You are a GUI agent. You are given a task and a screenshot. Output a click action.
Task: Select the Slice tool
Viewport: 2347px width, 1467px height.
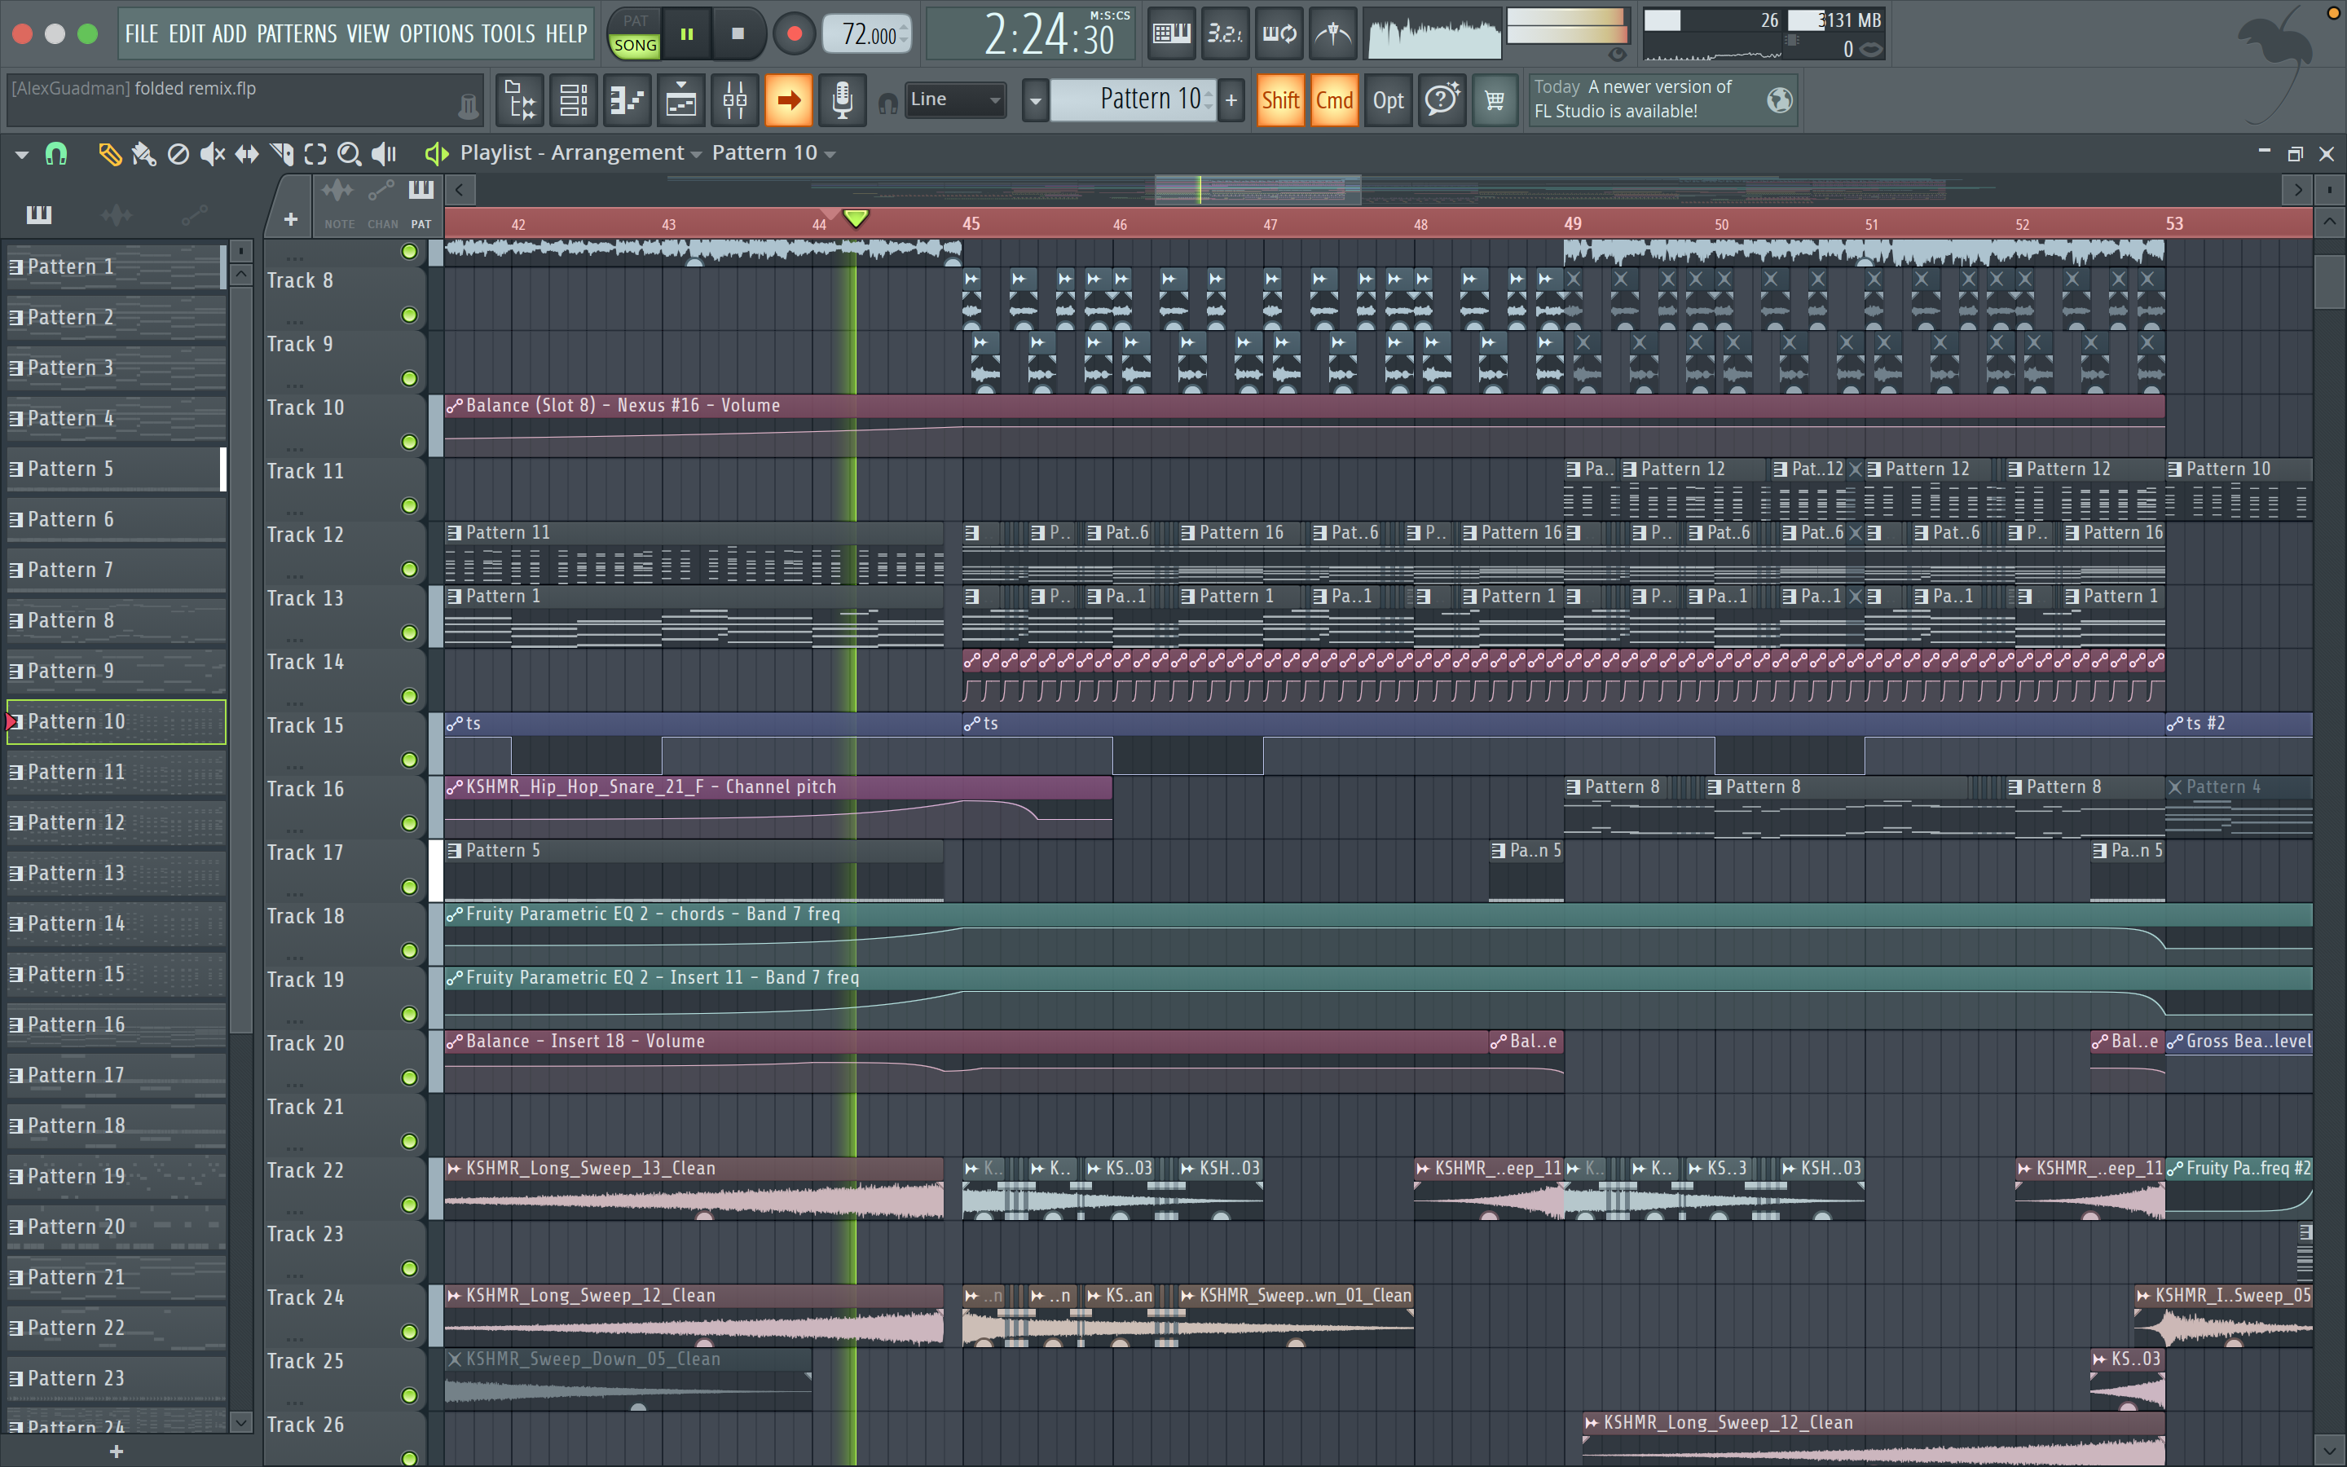[x=281, y=153]
